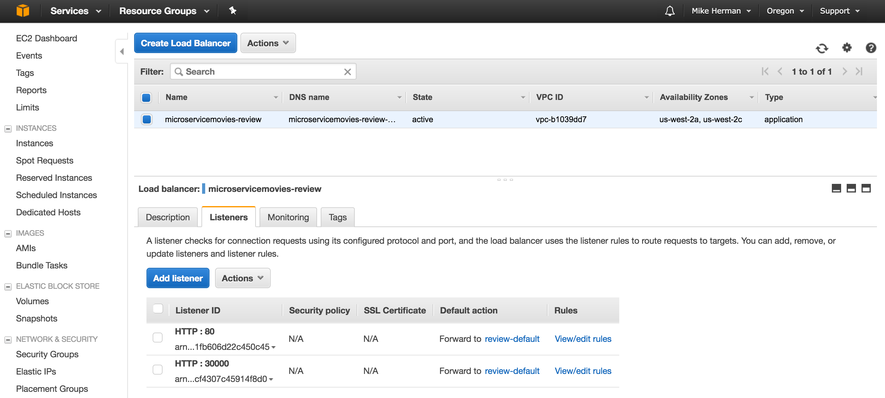Open the help question mark icon
Image resolution: width=885 pixels, height=398 pixels.
coord(871,48)
